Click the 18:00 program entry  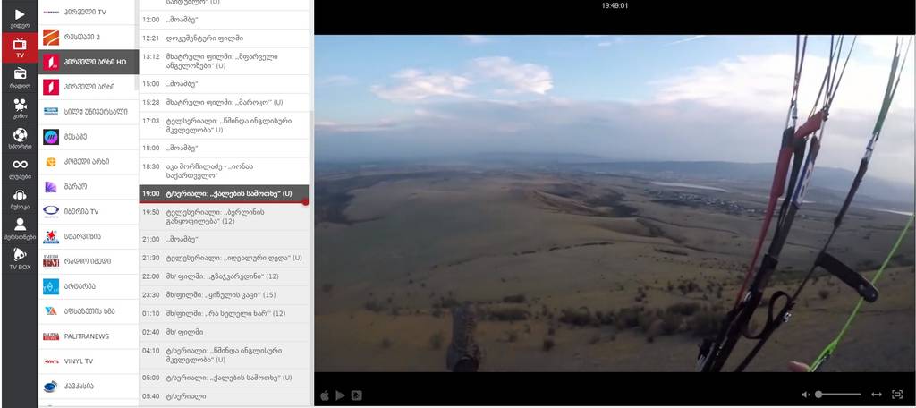225,149
